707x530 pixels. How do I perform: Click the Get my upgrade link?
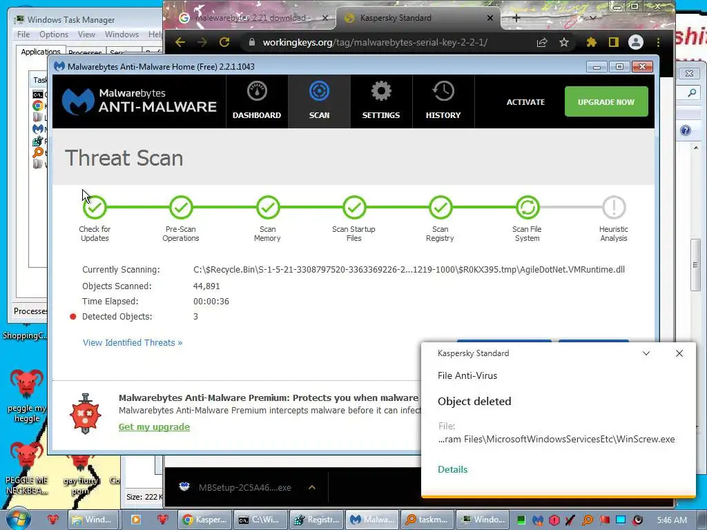tap(154, 426)
